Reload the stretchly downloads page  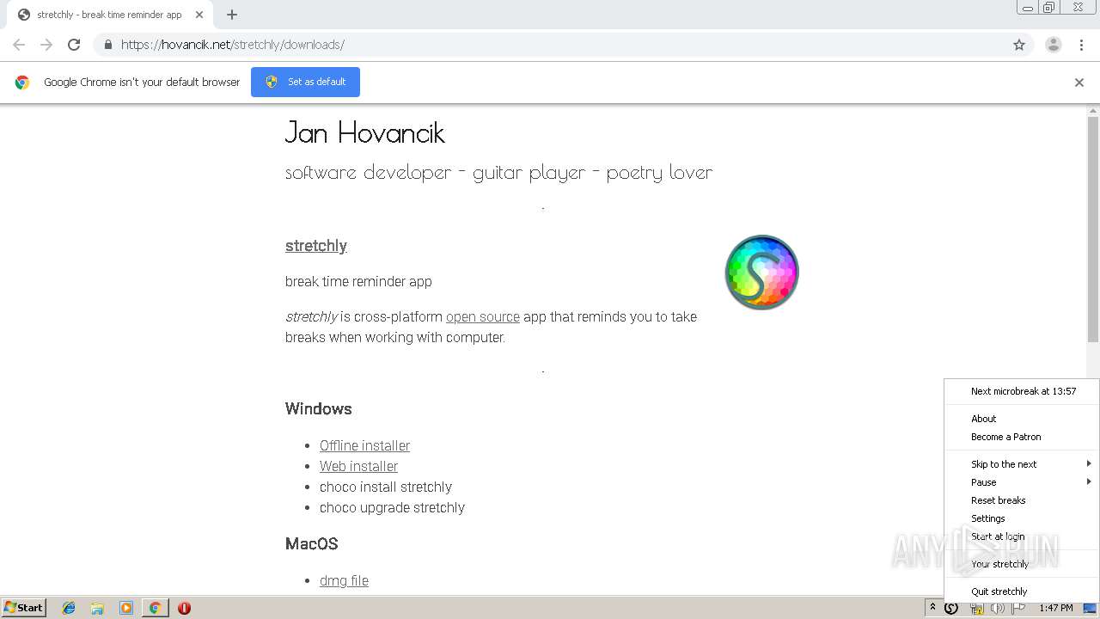click(x=74, y=45)
